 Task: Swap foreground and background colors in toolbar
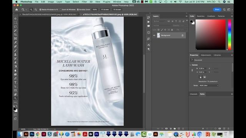(17, 106)
